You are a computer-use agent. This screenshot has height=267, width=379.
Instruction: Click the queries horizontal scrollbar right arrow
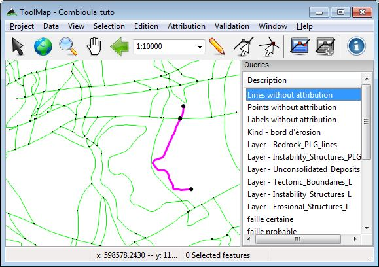[x=355, y=239]
